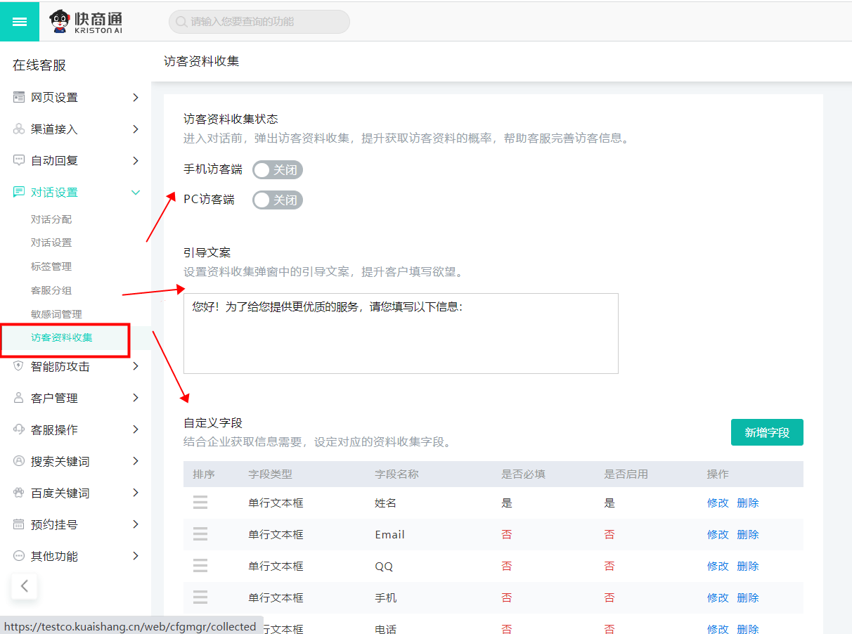Click the 渠道接入 sidebar icon

coord(19,129)
